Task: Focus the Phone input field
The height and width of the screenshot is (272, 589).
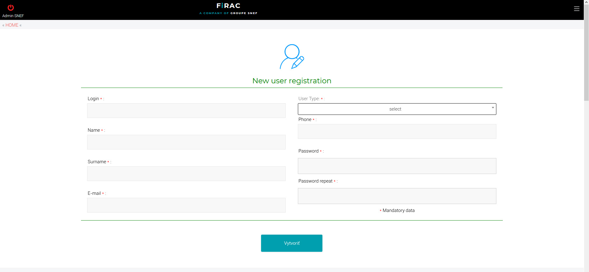Action: coord(397,131)
